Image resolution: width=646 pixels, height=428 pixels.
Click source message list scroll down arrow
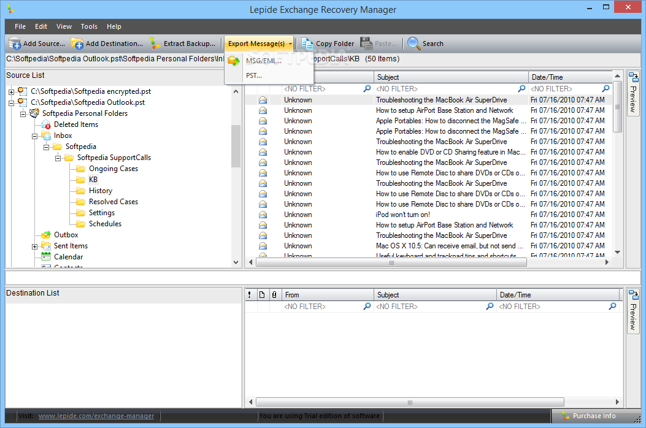pyautogui.click(x=617, y=251)
